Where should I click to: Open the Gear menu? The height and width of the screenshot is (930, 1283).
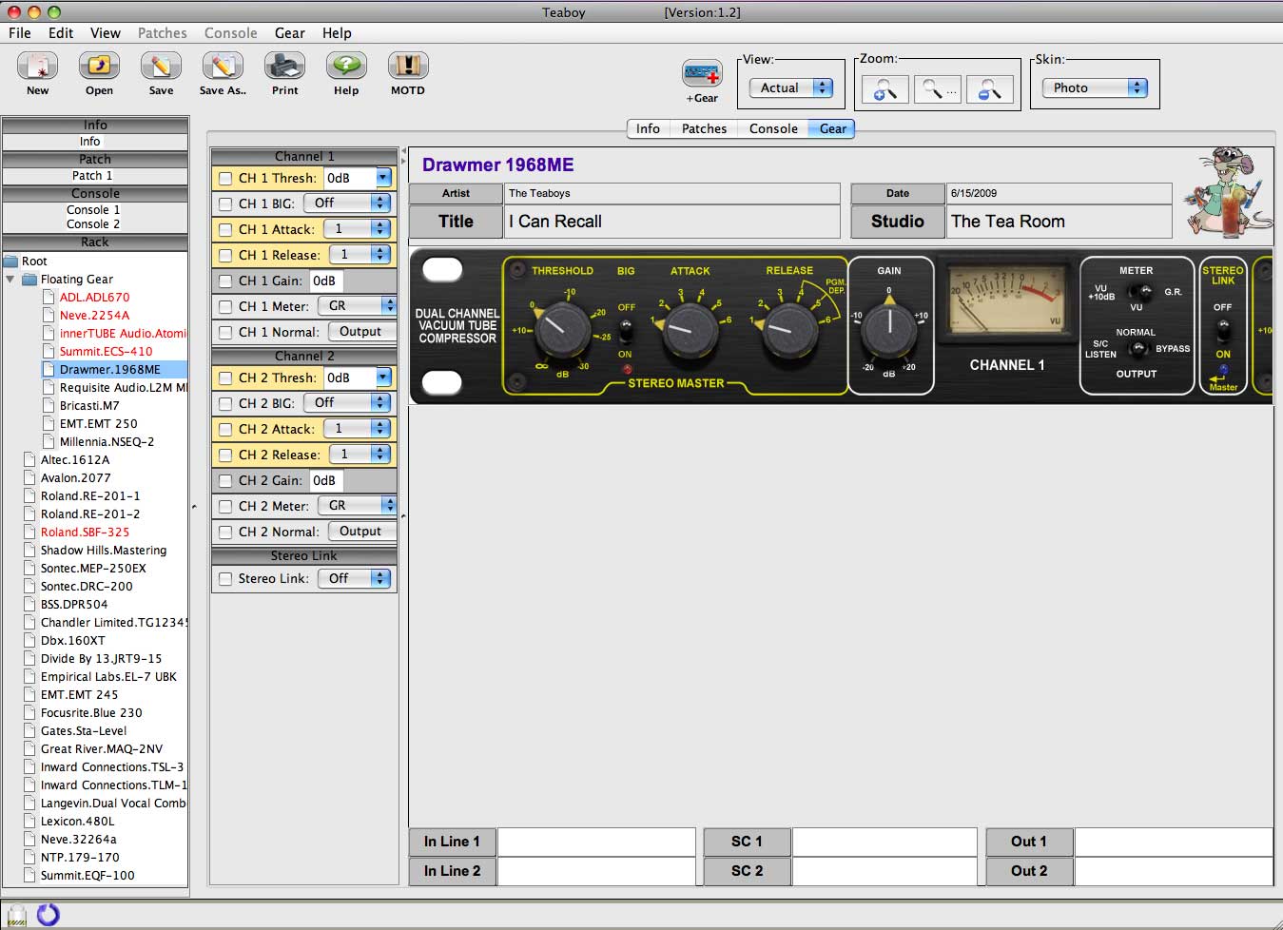point(290,32)
